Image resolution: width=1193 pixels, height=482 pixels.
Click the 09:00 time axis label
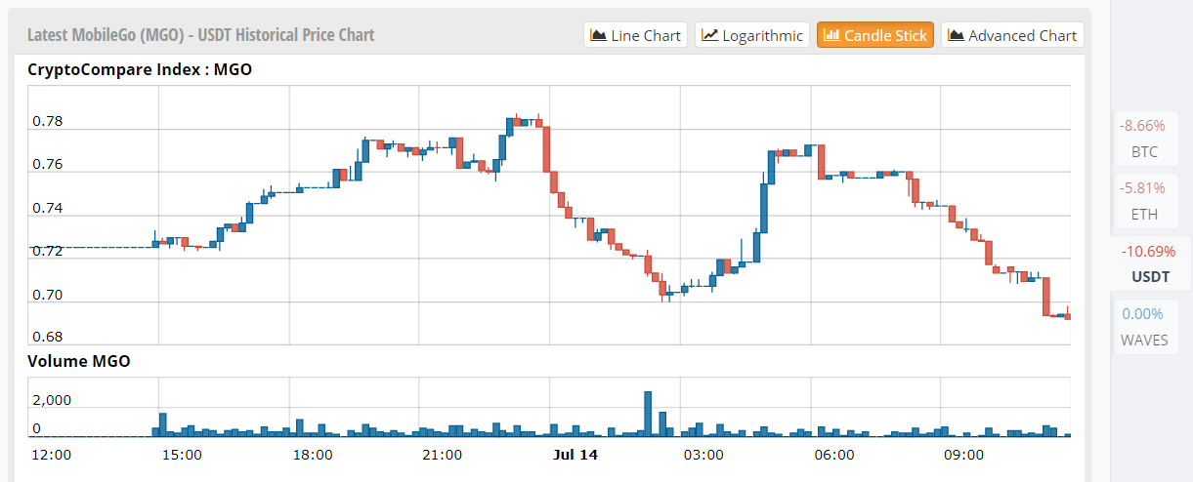pos(963,455)
